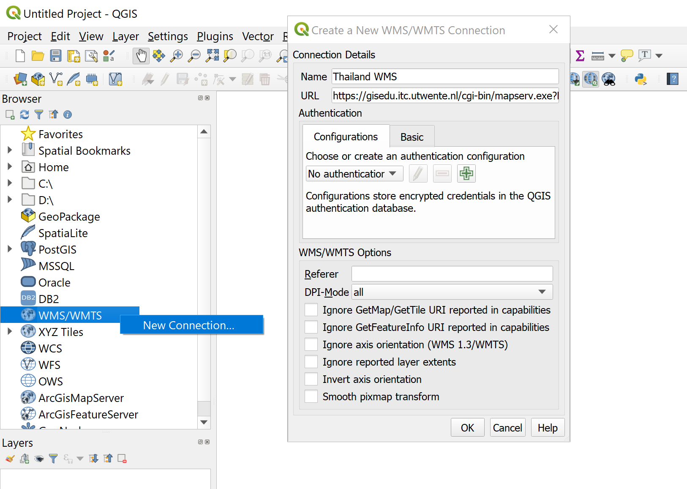Choose New Connection from context menu
Viewport: 687px width, 489px height.
point(188,325)
